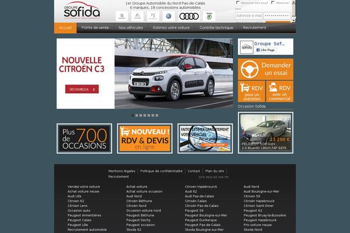The height and width of the screenshot is (233, 350).
Task: Click in the Adresse e-mail field
Action: tap(249, 16)
